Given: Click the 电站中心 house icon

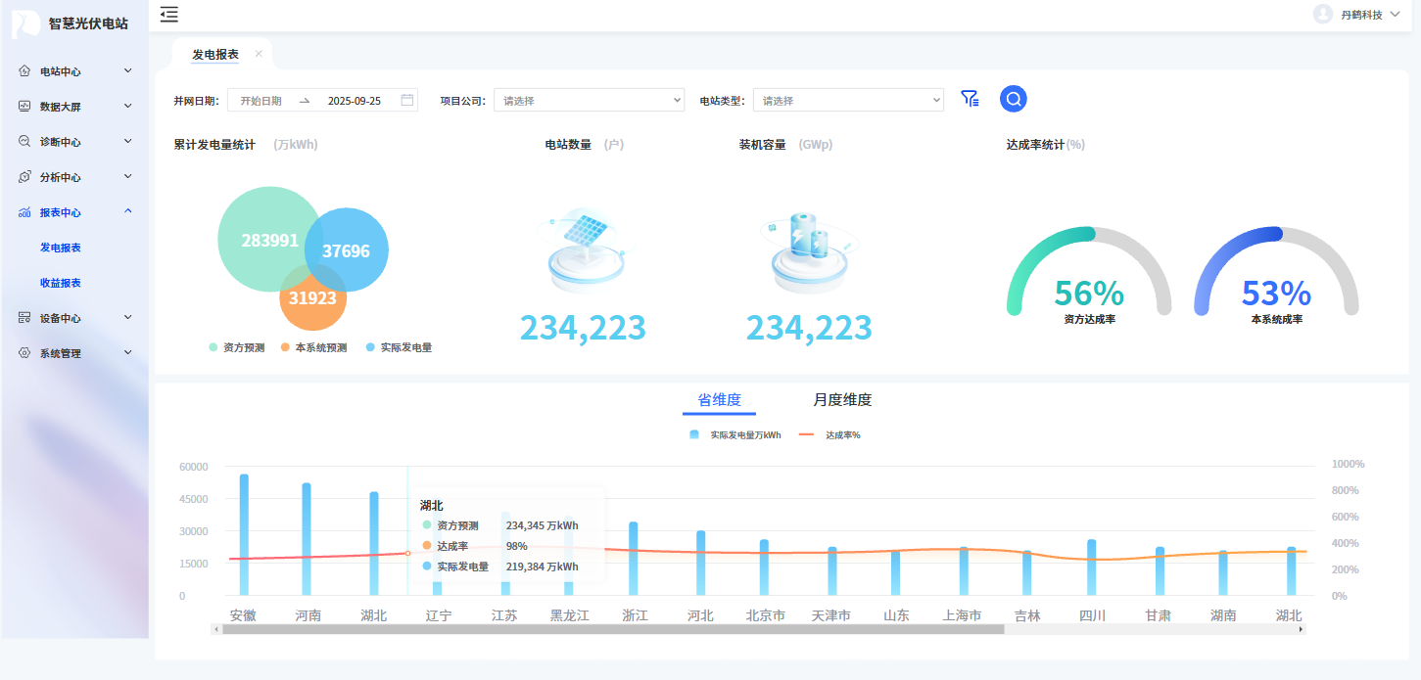Looking at the screenshot, I should click(24, 71).
